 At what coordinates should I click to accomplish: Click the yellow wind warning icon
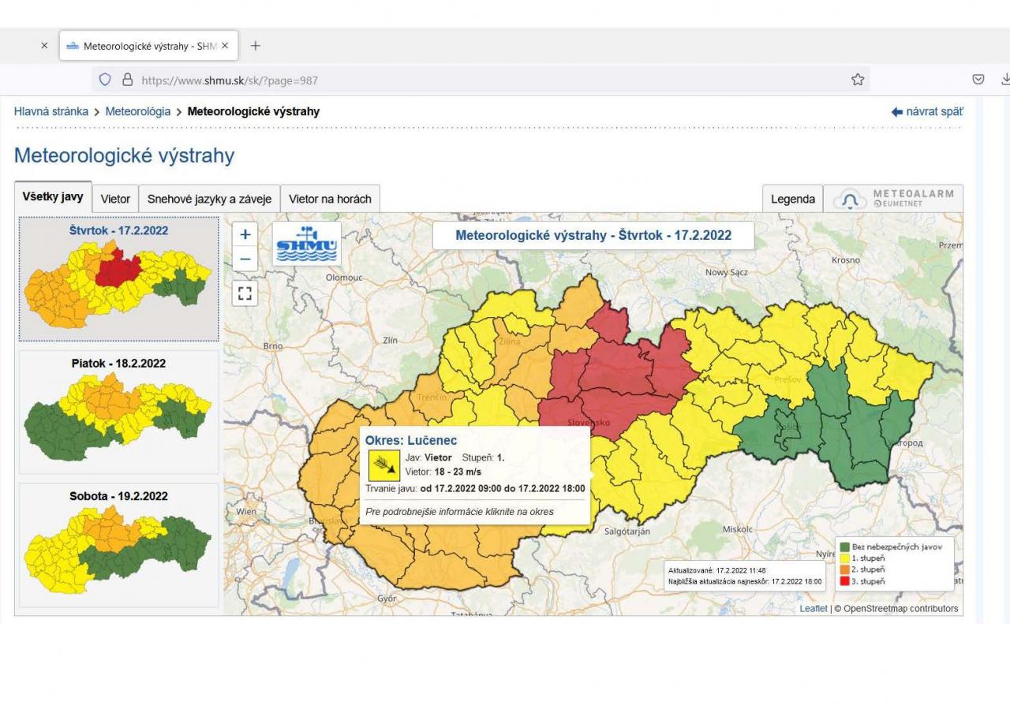(x=384, y=465)
